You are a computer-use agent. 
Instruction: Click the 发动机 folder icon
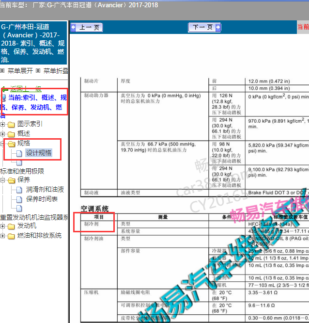(11, 226)
